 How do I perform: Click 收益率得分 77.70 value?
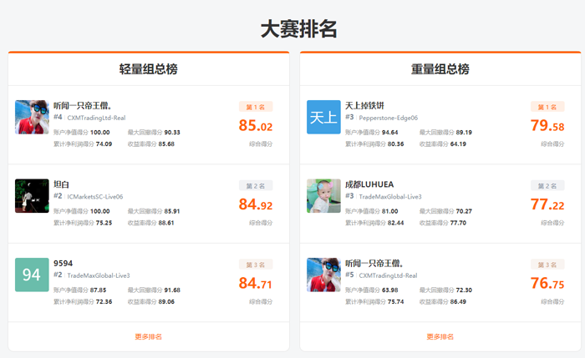pyautogui.click(x=458, y=223)
